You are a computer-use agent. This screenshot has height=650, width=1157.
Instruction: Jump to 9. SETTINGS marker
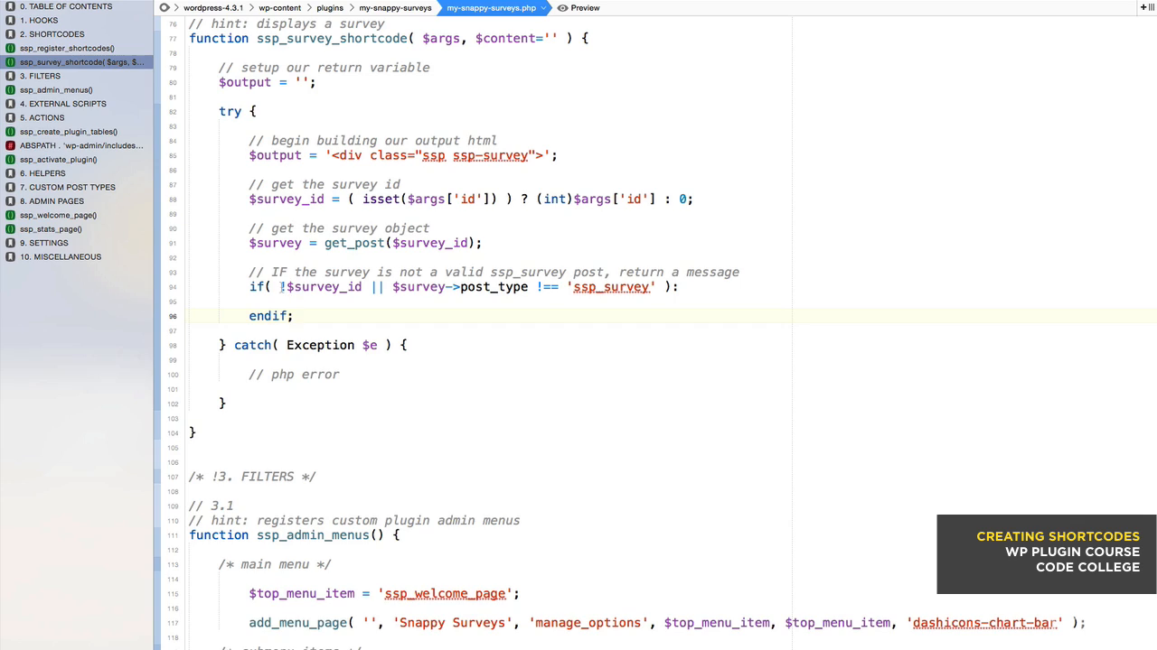click(44, 243)
